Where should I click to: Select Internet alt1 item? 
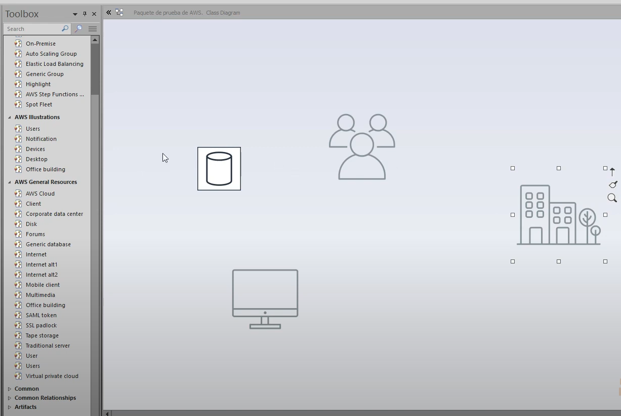pyautogui.click(x=42, y=264)
